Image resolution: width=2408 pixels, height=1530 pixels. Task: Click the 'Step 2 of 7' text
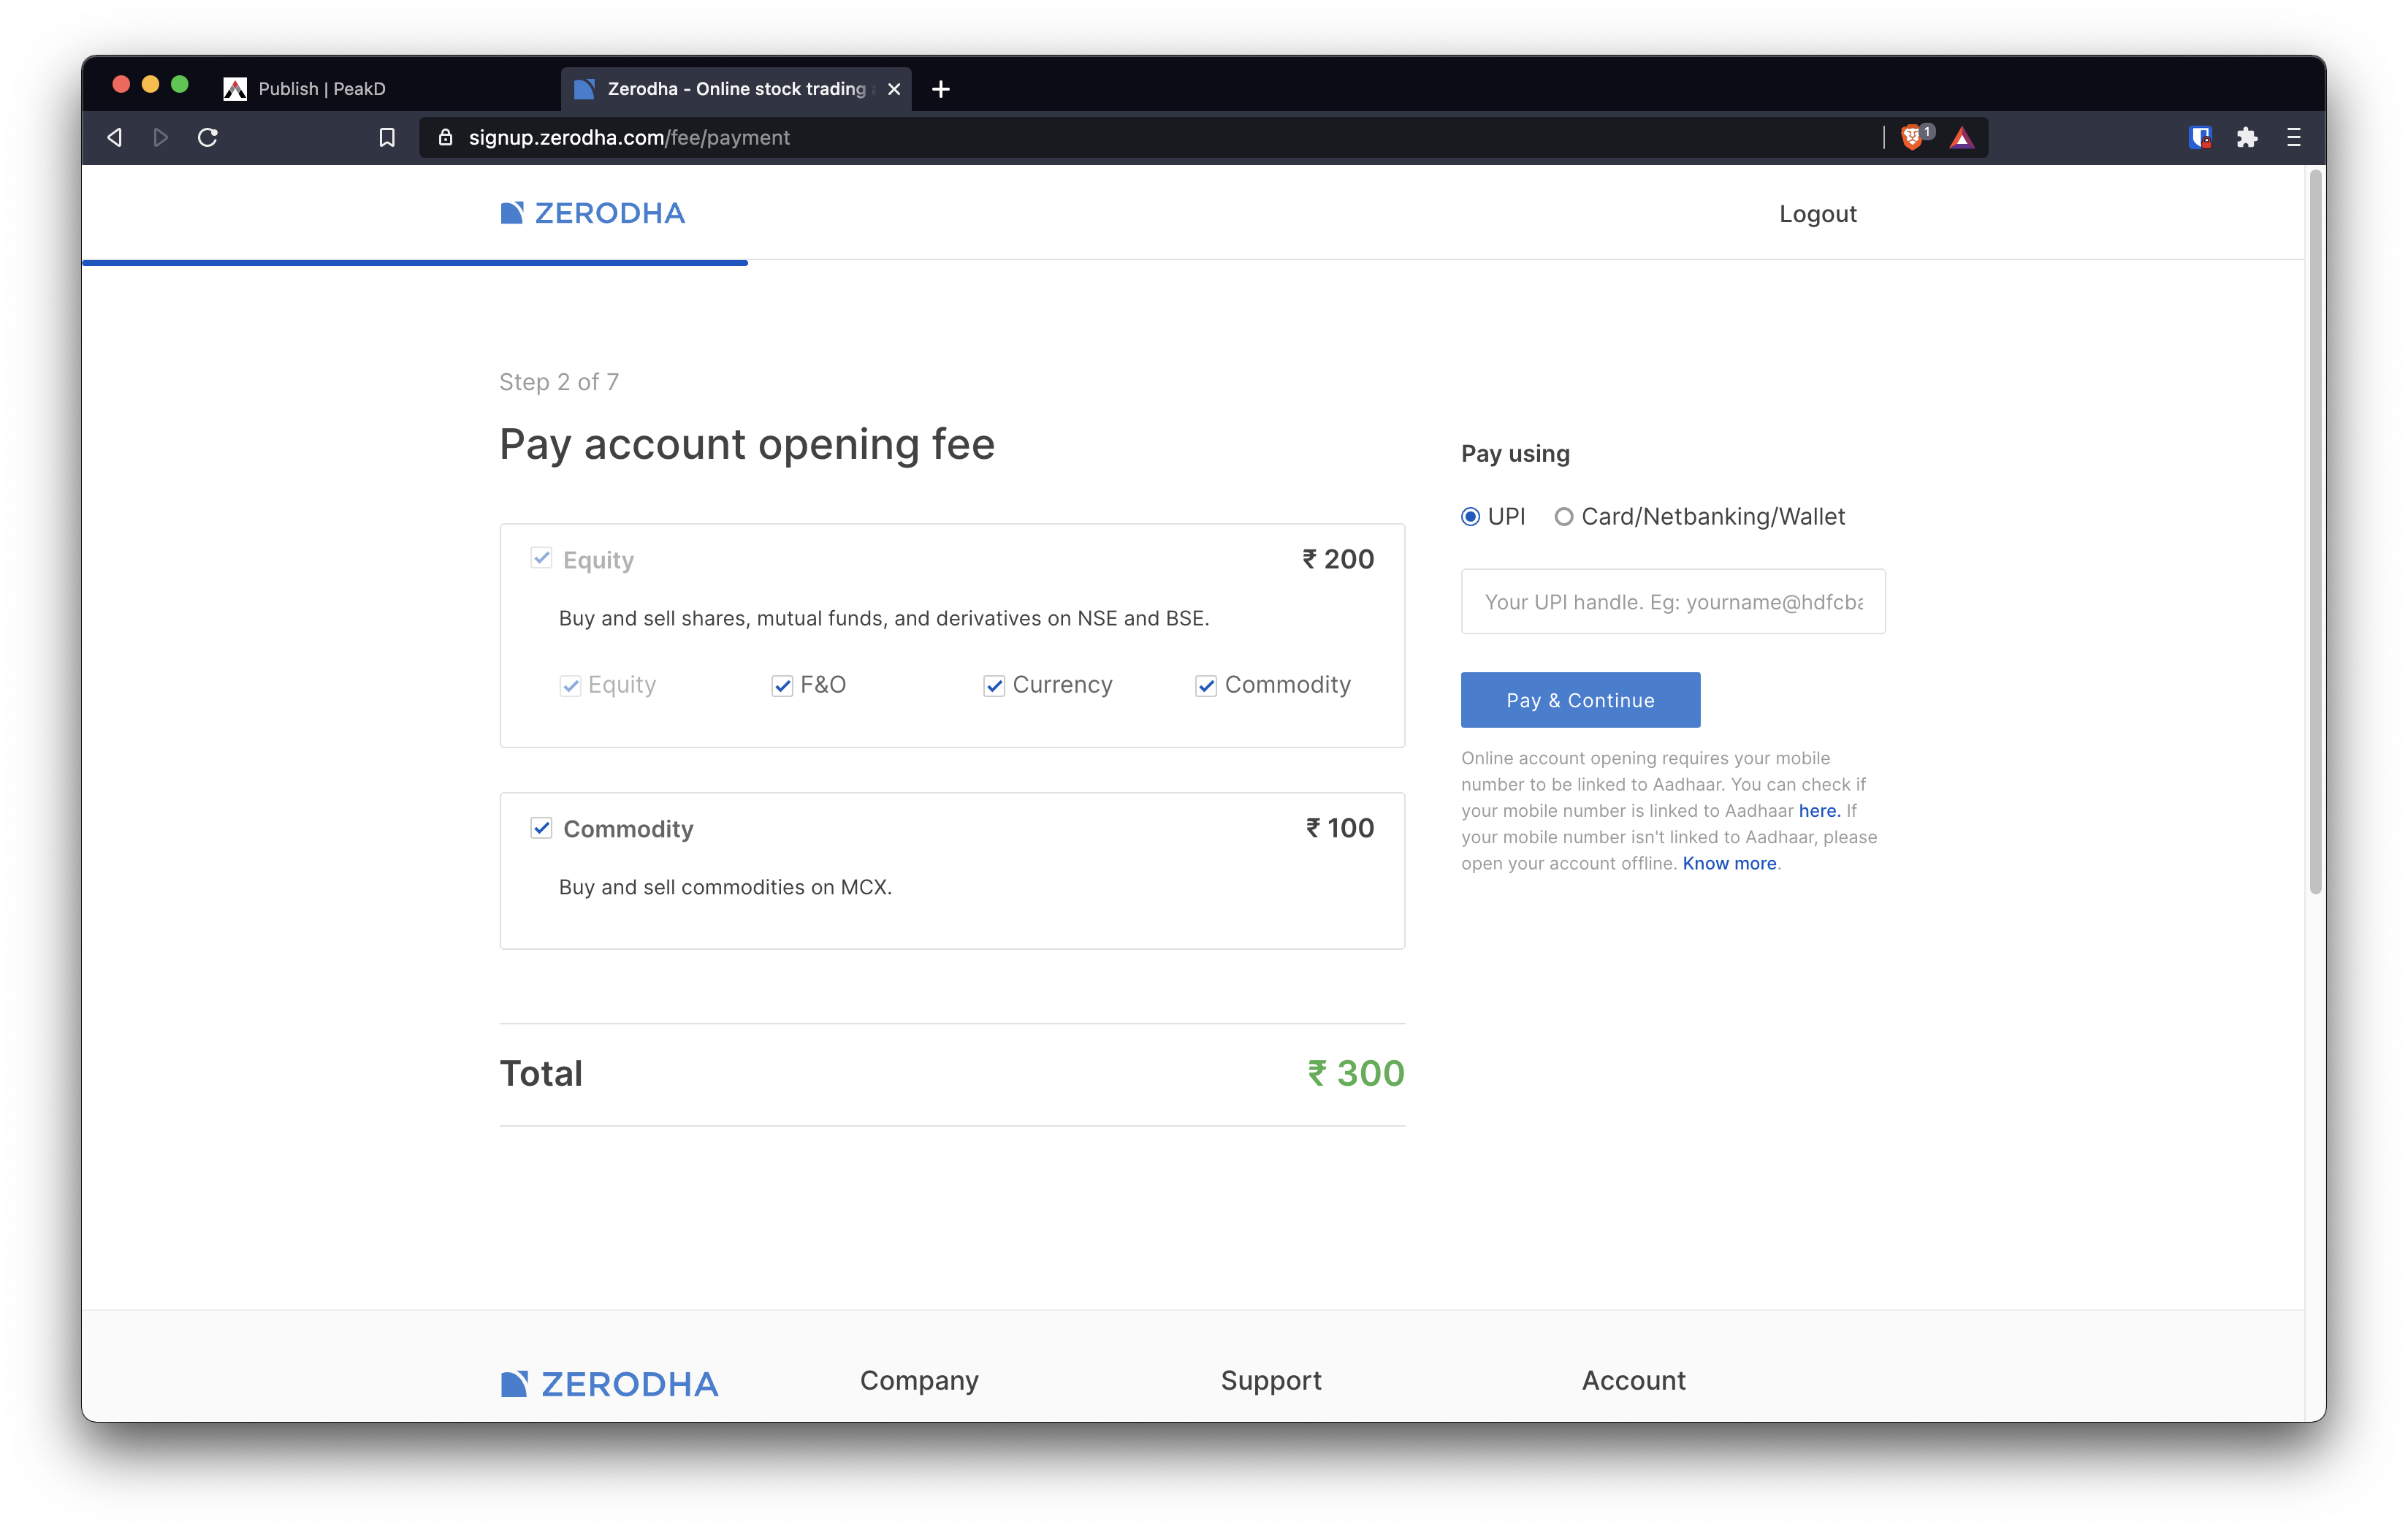[x=559, y=382]
